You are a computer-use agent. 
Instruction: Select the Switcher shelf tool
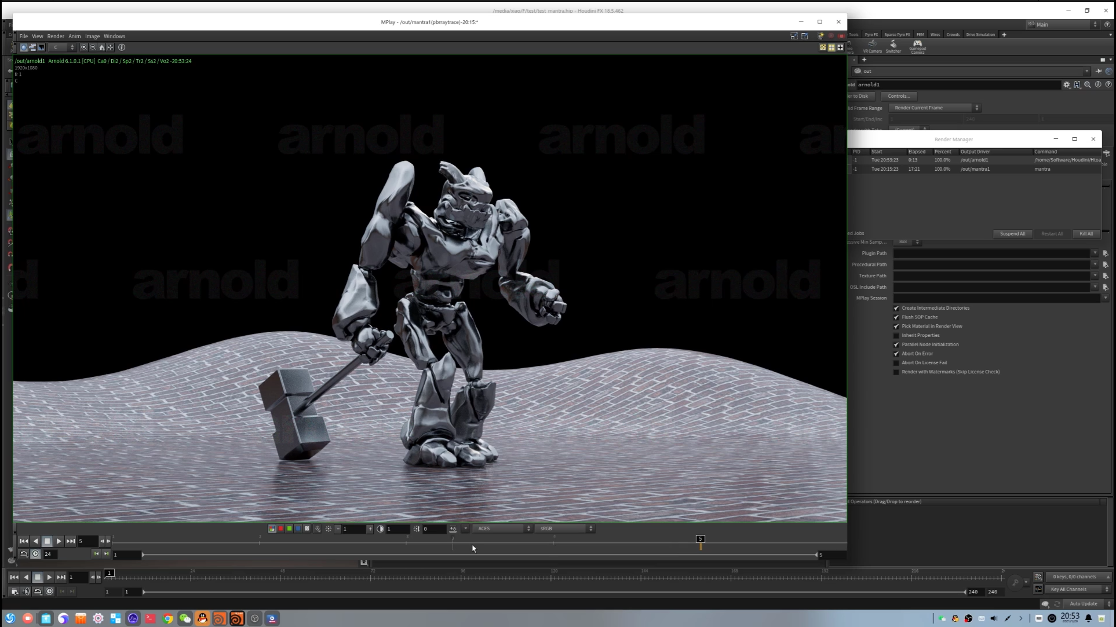(893, 46)
